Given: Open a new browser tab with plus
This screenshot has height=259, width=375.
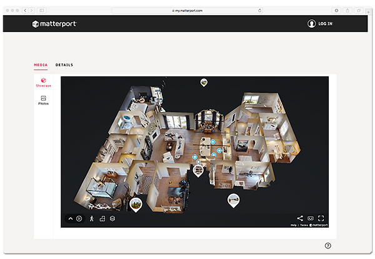Looking at the screenshot, I should click(x=368, y=12).
